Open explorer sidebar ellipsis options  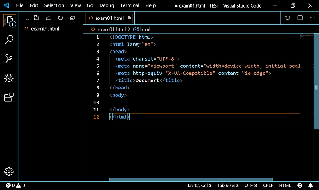pyautogui.click(x=27, y=19)
